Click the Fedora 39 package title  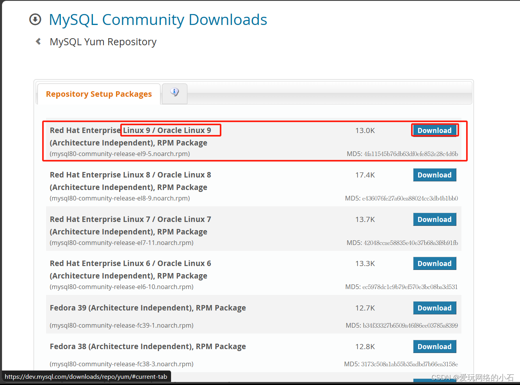click(x=148, y=308)
